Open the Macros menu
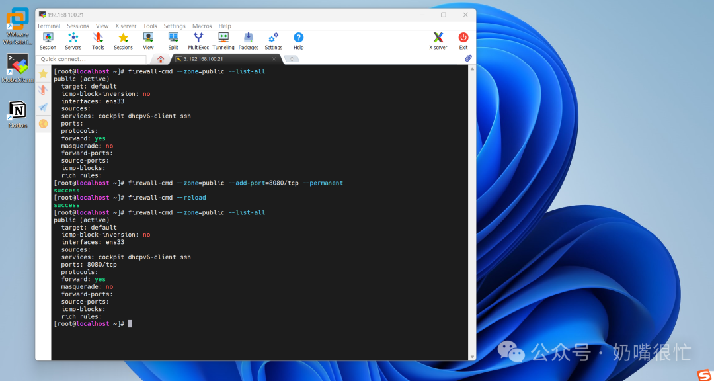714x381 pixels. tap(202, 26)
